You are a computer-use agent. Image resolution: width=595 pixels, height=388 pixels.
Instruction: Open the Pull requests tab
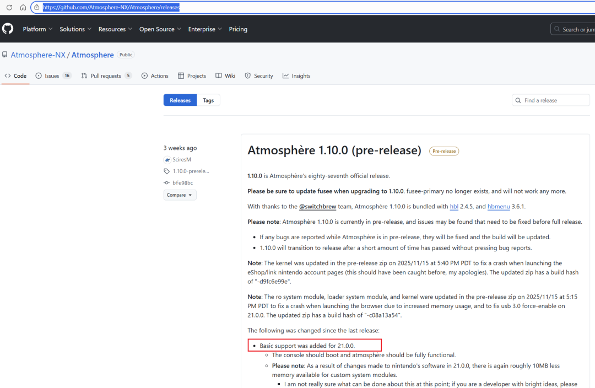pyautogui.click(x=106, y=76)
